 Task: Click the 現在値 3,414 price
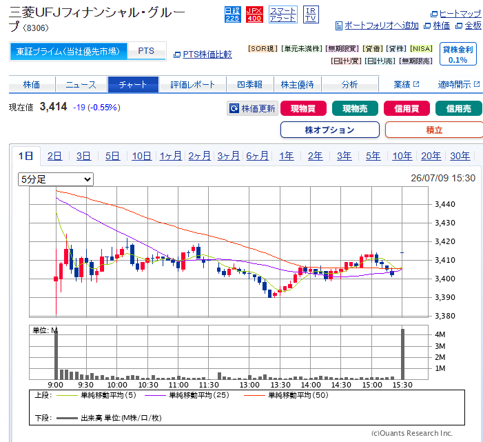pos(53,107)
